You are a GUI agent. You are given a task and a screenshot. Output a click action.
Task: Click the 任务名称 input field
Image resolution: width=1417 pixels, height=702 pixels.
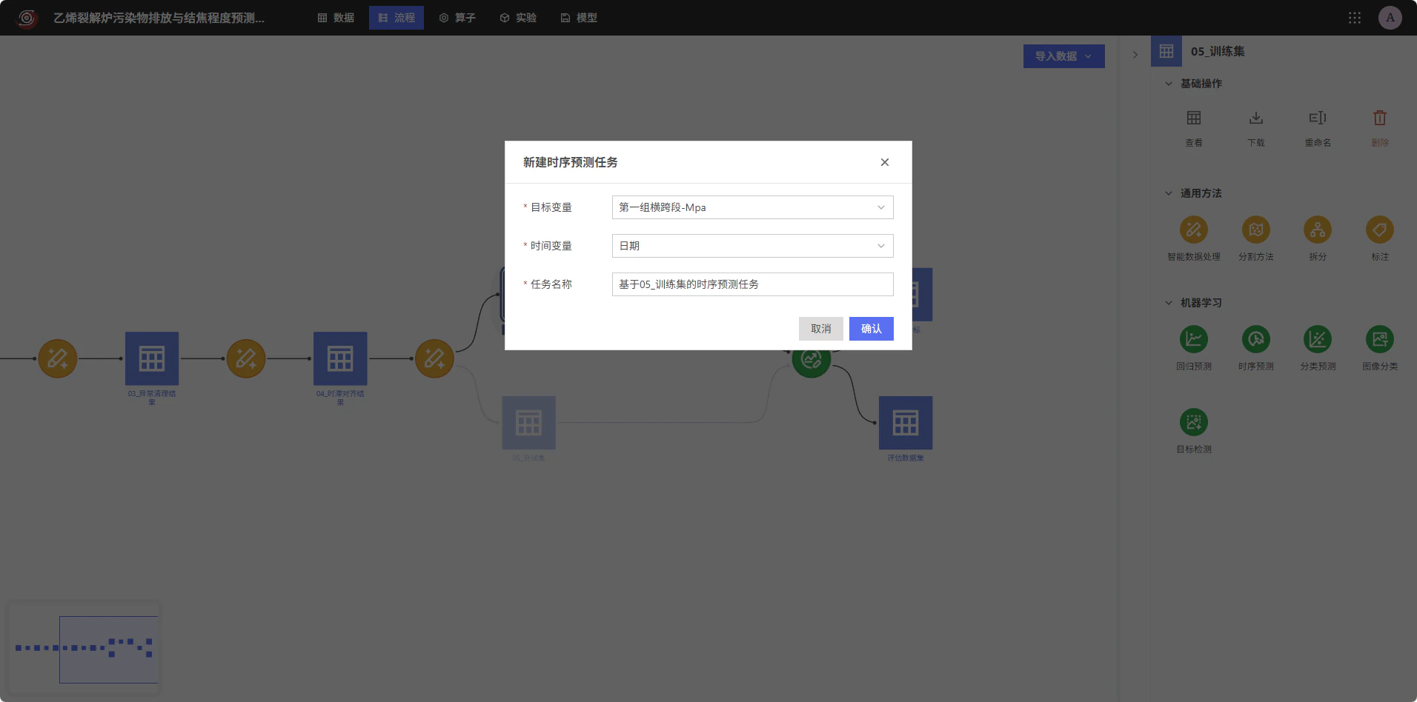[752, 284]
